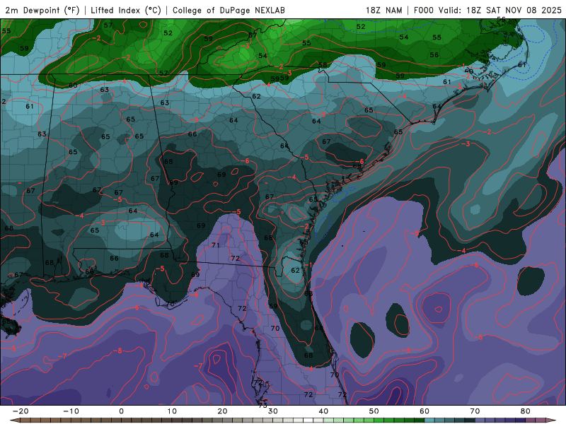Click the 0 label on the color scale
Image resolution: width=566 pixels, height=424 pixels.
point(121,411)
